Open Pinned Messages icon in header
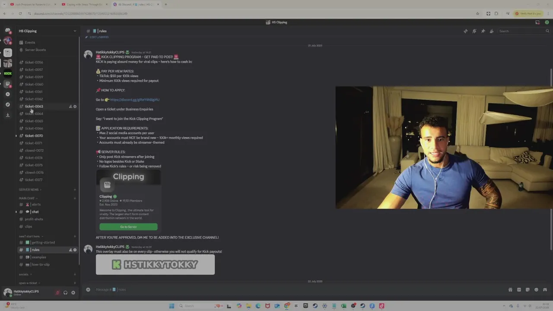 tap(483, 31)
